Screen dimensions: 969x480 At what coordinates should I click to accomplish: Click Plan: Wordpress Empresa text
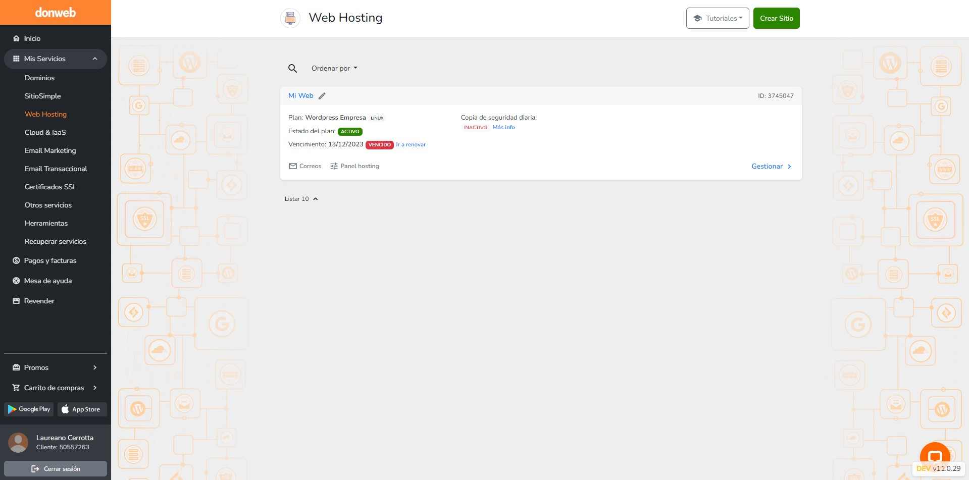327,118
